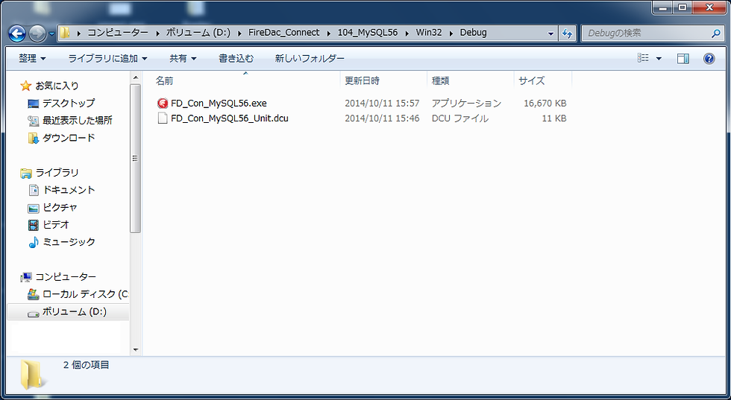Open デスクトップ in the navigation pane
Image resolution: width=731 pixels, height=400 pixels.
point(69,103)
